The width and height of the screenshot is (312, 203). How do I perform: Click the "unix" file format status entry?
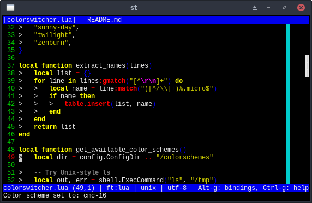[148, 188]
